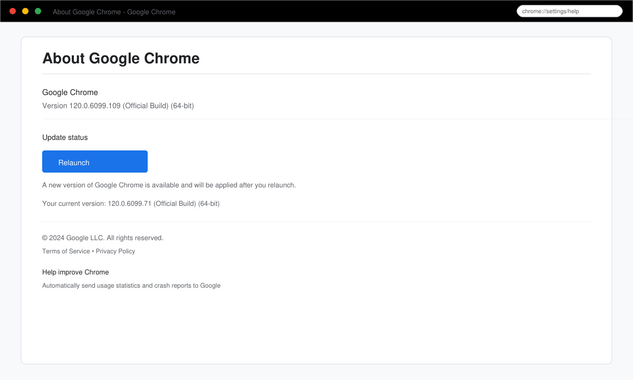Open the Terms of Service link
The width and height of the screenshot is (633, 380).
[66, 251]
